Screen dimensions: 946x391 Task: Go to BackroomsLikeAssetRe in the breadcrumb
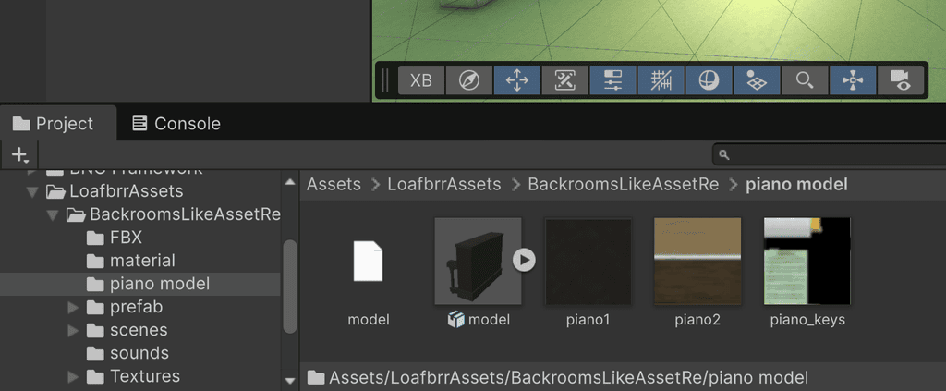pyautogui.click(x=624, y=184)
